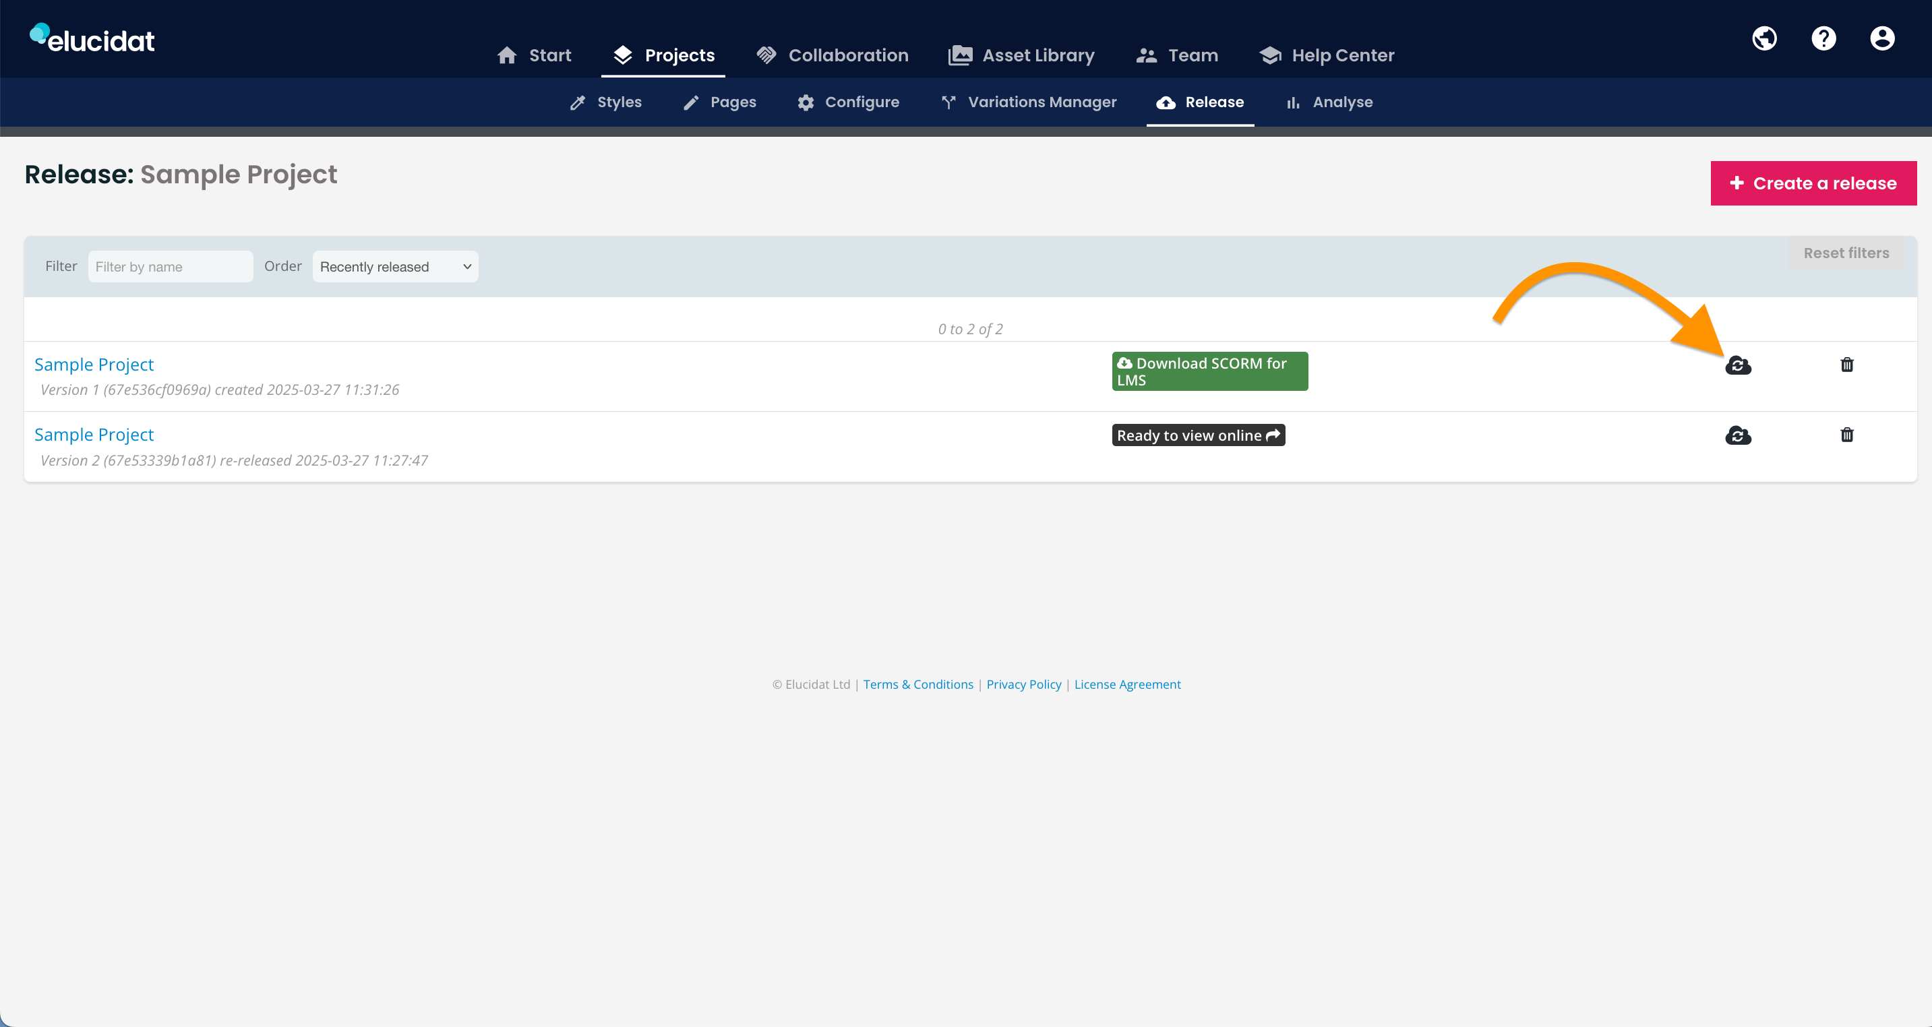Open the Team tab
The width and height of the screenshot is (1932, 1027).
[x=1176, y=55]
